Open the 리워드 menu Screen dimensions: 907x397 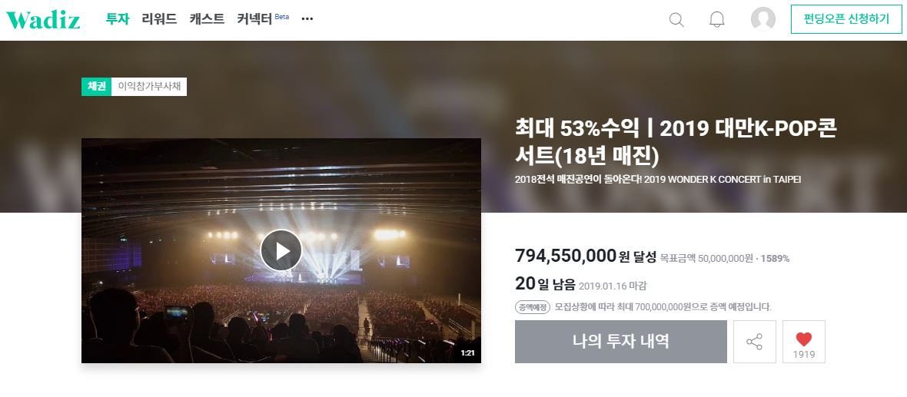[x=159, y=19]
